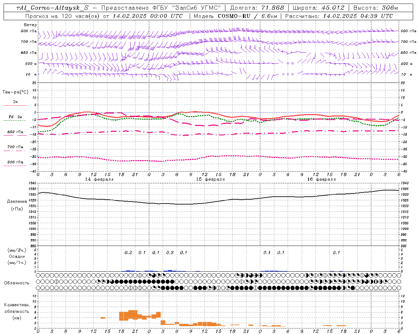Image resolution: width=418 pixels, height=334 pixels.
Task: Click the Конвективн. label
Action: tap(17, 305)
